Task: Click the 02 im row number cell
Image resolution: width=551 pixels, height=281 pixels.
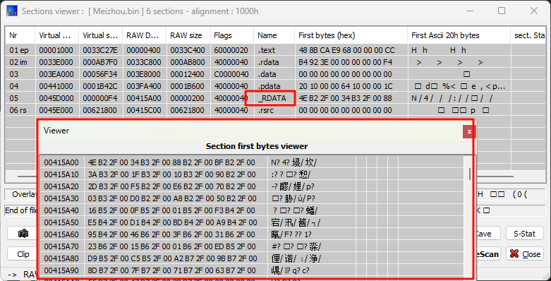Action: [x=20, y=62]
